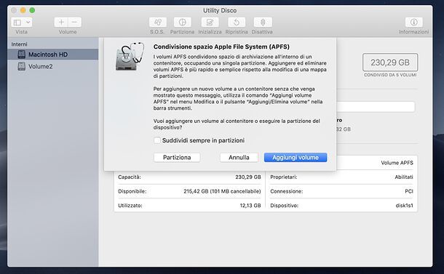Open the Informazioni info icon
This screenshot has height=274, width=444.
point(414,22)
